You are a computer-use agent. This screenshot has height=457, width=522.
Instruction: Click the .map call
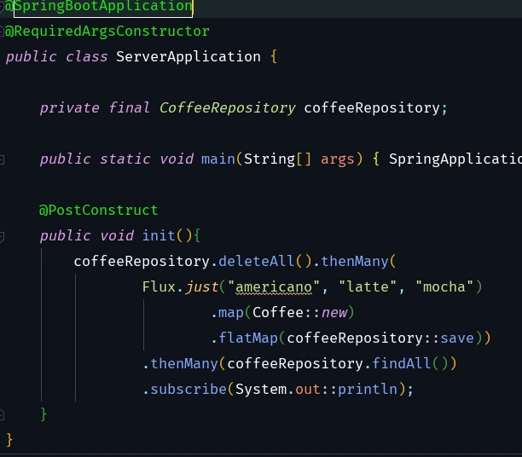point(228,313)
